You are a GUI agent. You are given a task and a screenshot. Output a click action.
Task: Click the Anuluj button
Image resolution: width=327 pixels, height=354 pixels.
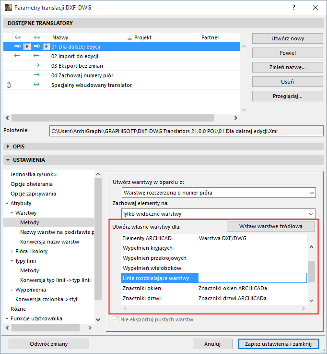pyautogui.click(x=212, y=344)
